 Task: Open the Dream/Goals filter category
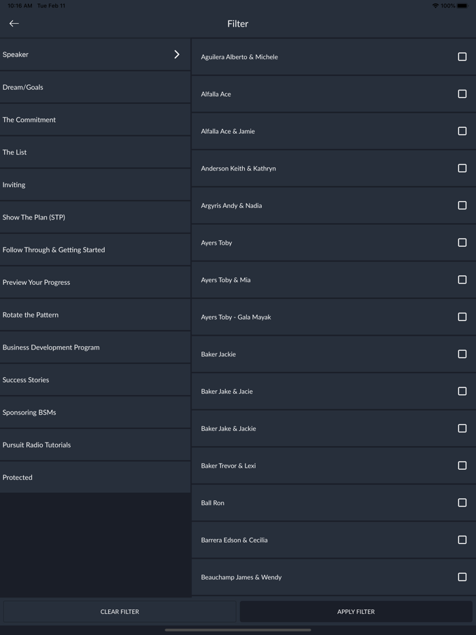point(95,87)
